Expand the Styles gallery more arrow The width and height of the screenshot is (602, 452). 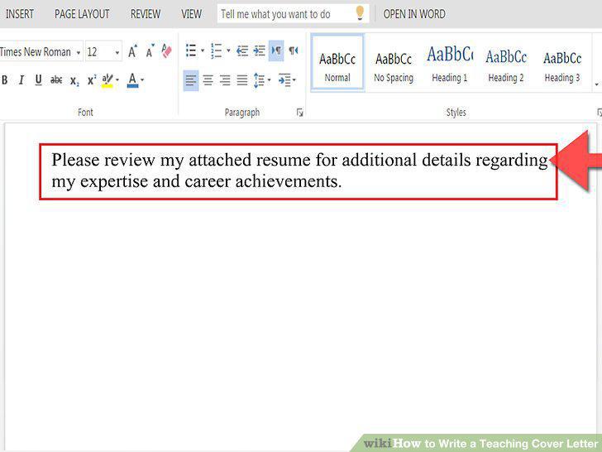(597, 84)
